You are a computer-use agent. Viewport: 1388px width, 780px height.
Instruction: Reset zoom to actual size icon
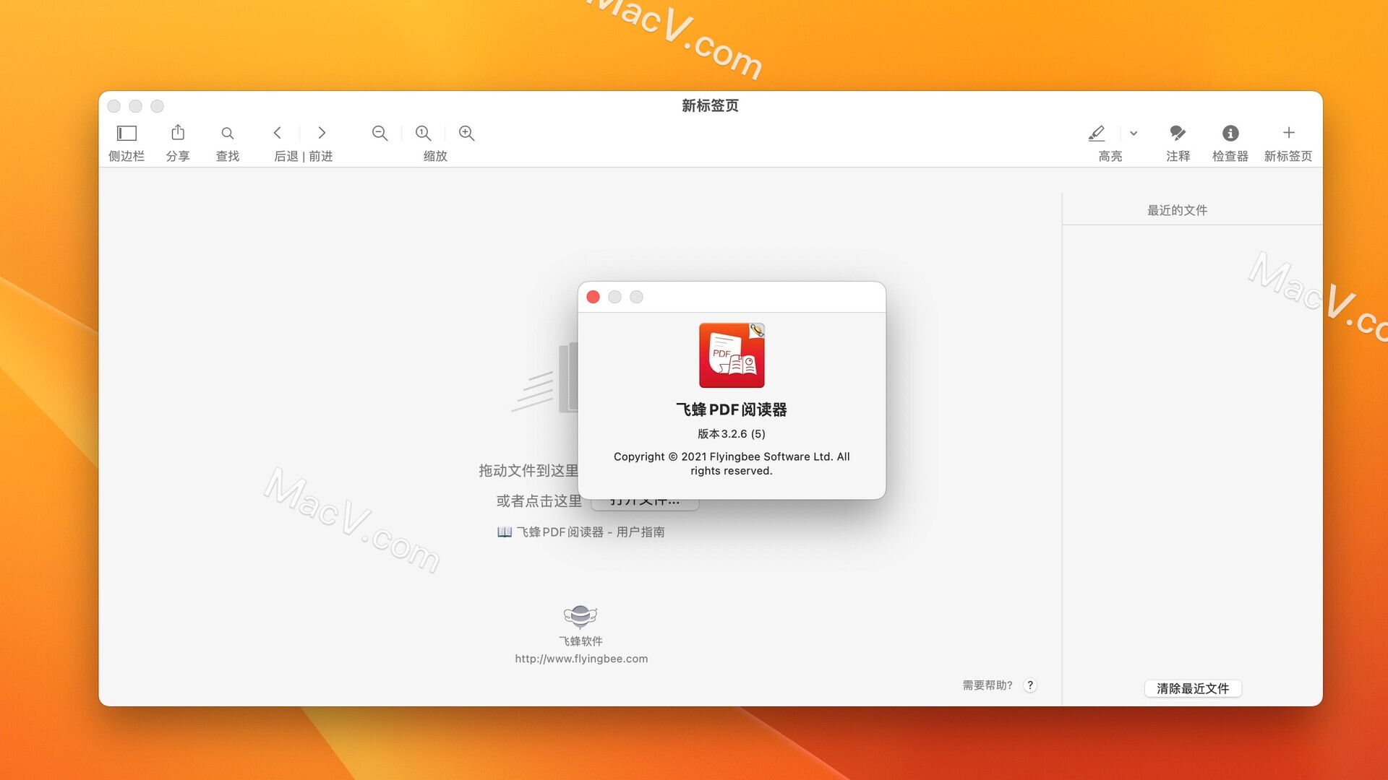coord(424,133)
